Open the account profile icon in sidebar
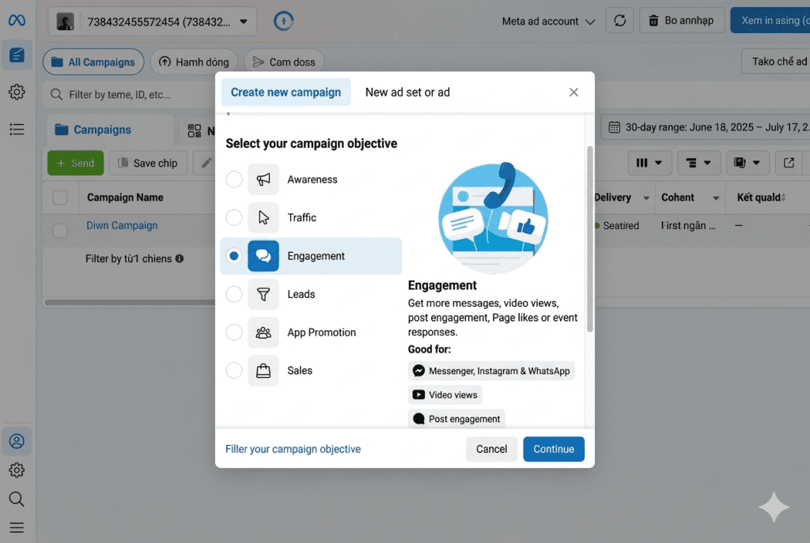810x543 pixels. point(17,441)
